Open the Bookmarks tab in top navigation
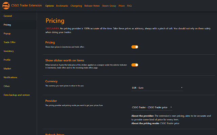 62,6
